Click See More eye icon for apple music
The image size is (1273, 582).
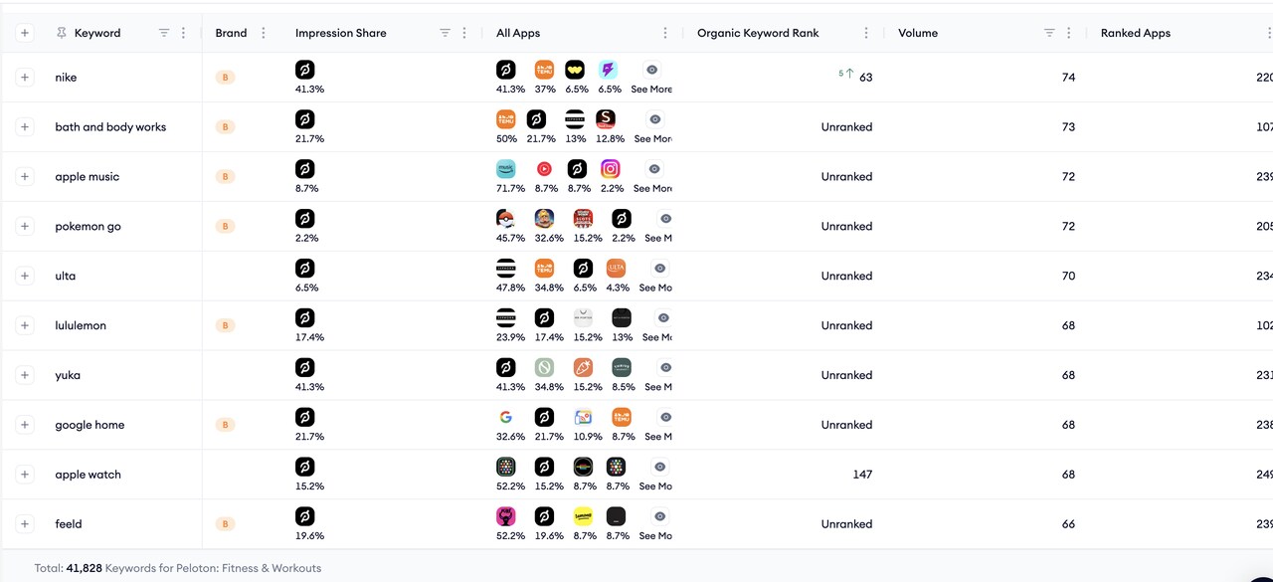tap(654, 169)
